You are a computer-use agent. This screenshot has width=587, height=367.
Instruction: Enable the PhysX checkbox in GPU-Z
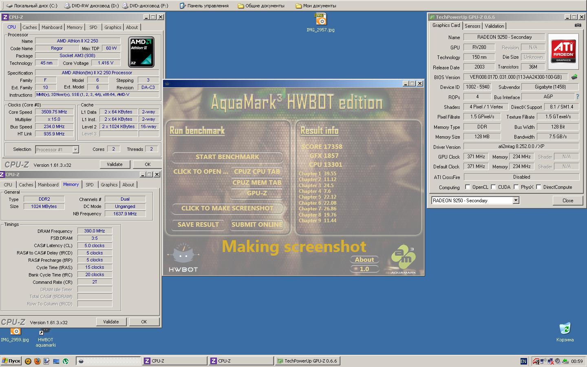coord(516,187)
